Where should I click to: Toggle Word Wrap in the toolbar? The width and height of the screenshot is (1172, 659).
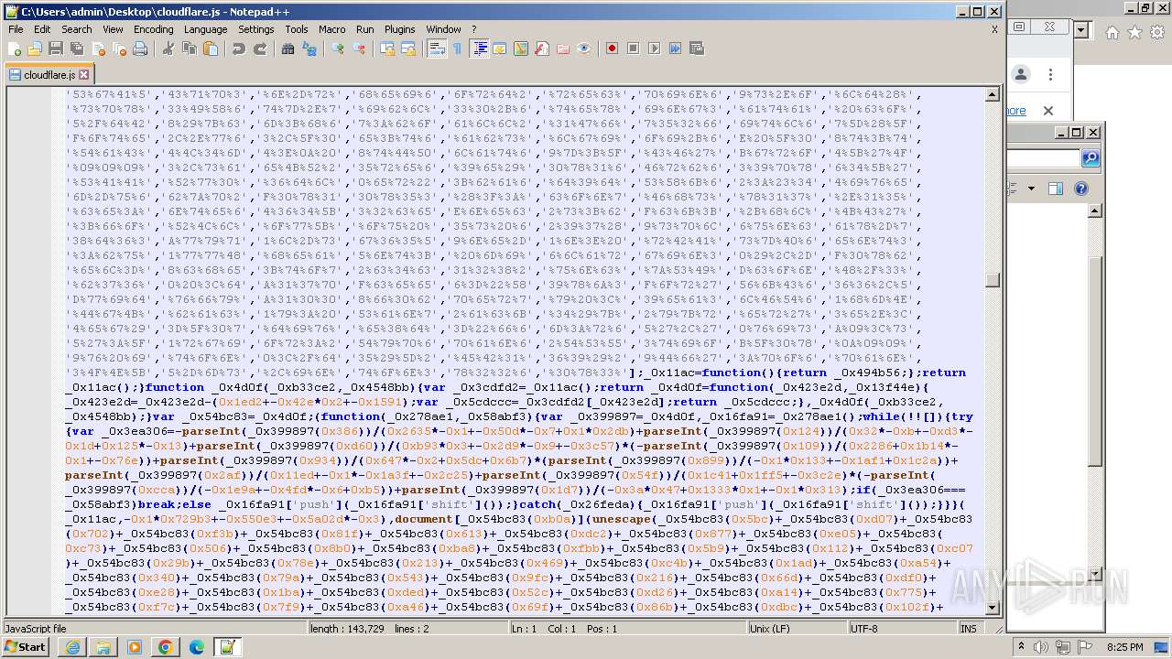(x=436, y=49)
